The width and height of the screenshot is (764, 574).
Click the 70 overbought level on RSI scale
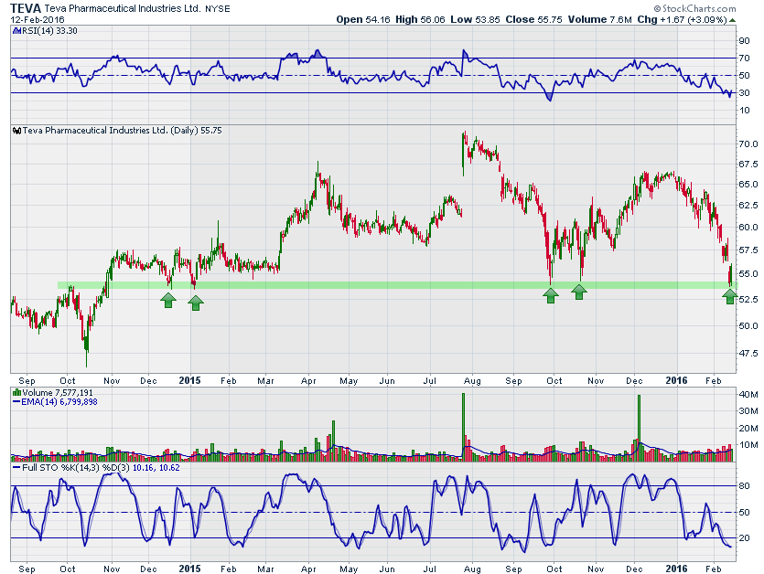click(744, 58)
